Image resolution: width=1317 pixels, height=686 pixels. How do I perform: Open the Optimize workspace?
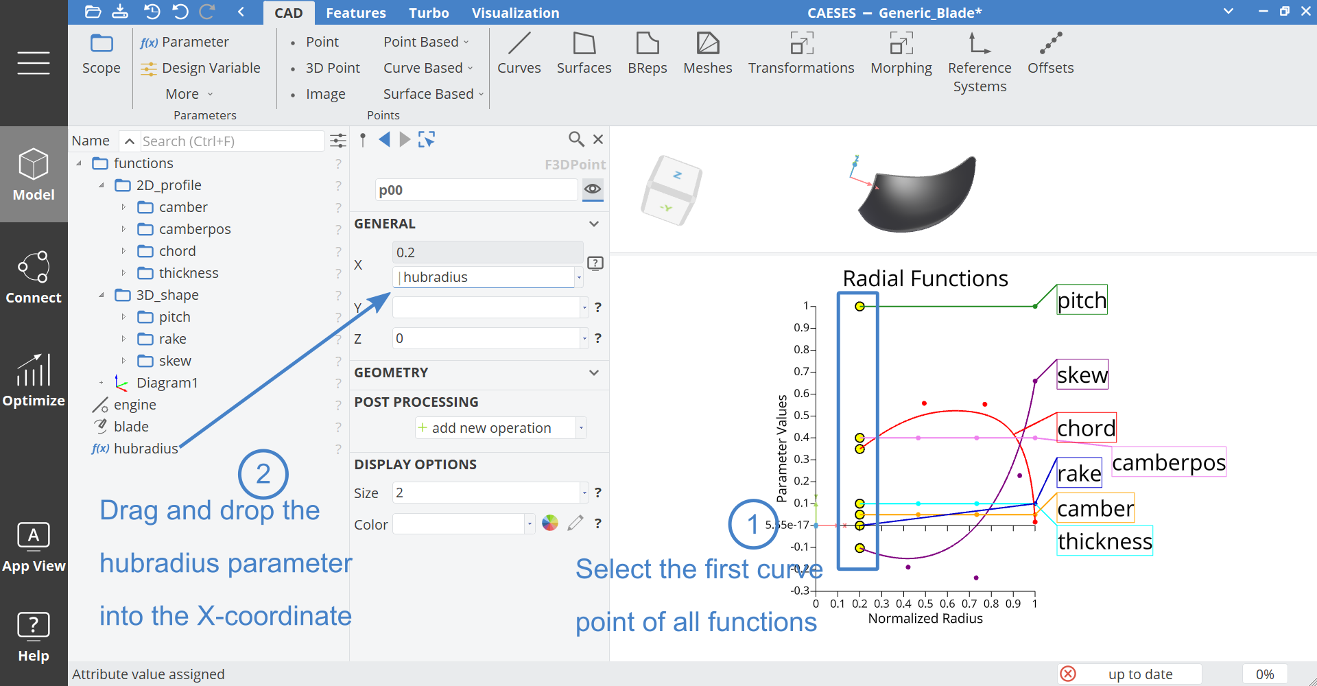[34, 380]
